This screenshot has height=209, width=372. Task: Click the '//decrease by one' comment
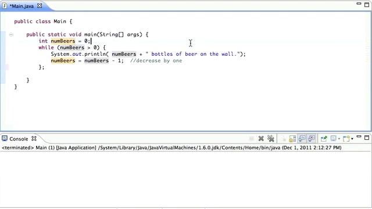pos(156,60)
